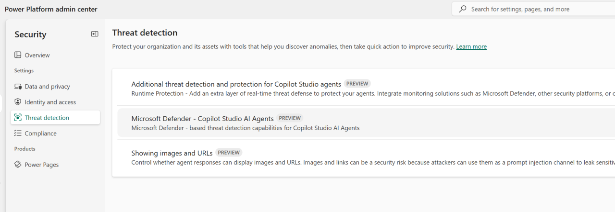Screen dimensions: 615x212
Task: Click PREVIEW badge beside Additional threat detection
Action: (x=357, y=84)
